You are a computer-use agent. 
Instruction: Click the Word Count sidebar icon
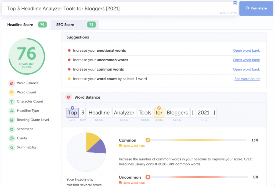click(11, 92)
